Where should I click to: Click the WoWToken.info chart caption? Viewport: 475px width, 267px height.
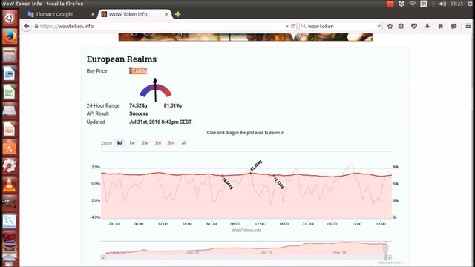[x=246, y=231]
